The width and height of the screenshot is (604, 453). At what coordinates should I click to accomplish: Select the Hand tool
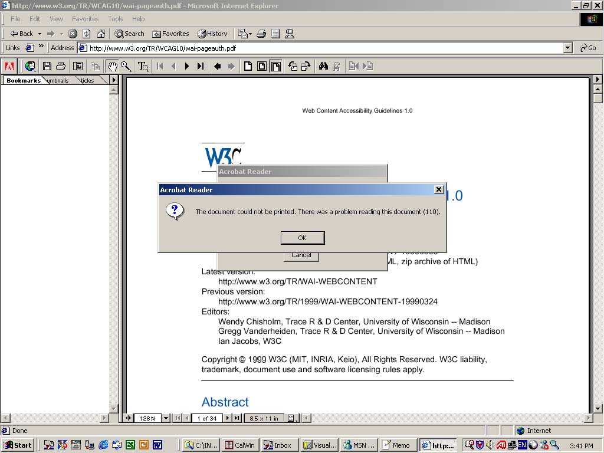coord(112,66)
